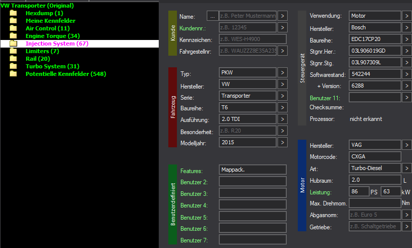
Task: Click the Turbo System (31) folder icon
Action: pyautogui.click(x=13, y=66)
